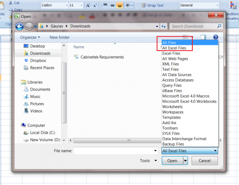The image size is (239, 185).
Task: Choose All Files from the file type list
Action: pyautogui.click(x=169, y=43)
